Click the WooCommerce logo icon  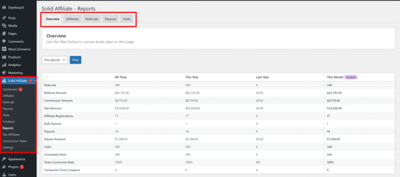tap(4, 49)
